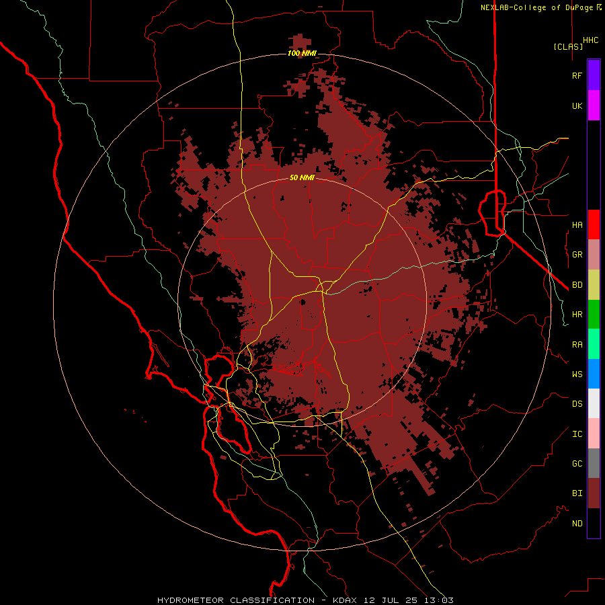The height and width of the screenshot is (605, 605).
Task: Click the 'IC' legend label
Action: click(577, 434)
